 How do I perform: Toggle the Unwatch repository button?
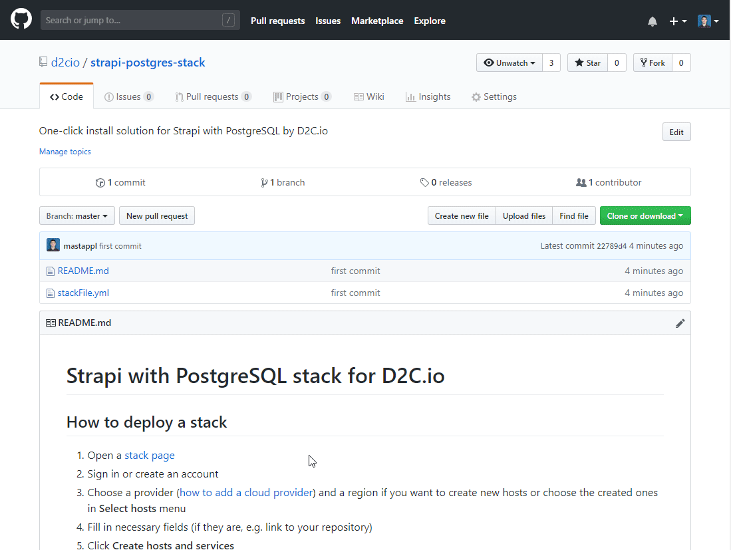(510, 63)
